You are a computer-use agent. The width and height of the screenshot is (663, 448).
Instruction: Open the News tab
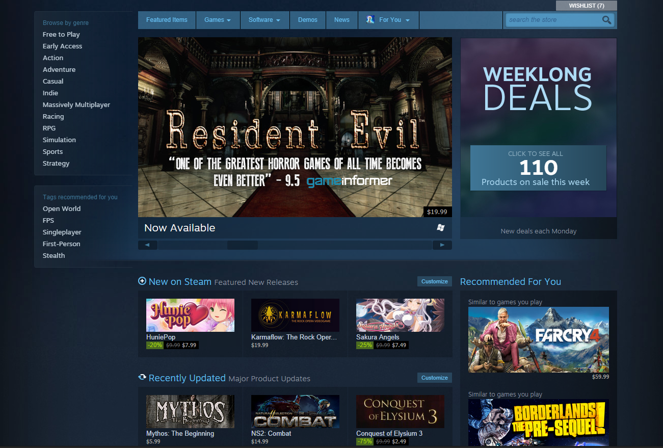coord(342,20)
